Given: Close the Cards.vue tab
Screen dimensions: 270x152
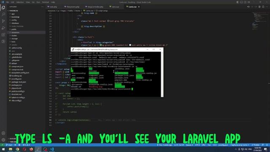Looking at the screenshot, I should 139,7.
